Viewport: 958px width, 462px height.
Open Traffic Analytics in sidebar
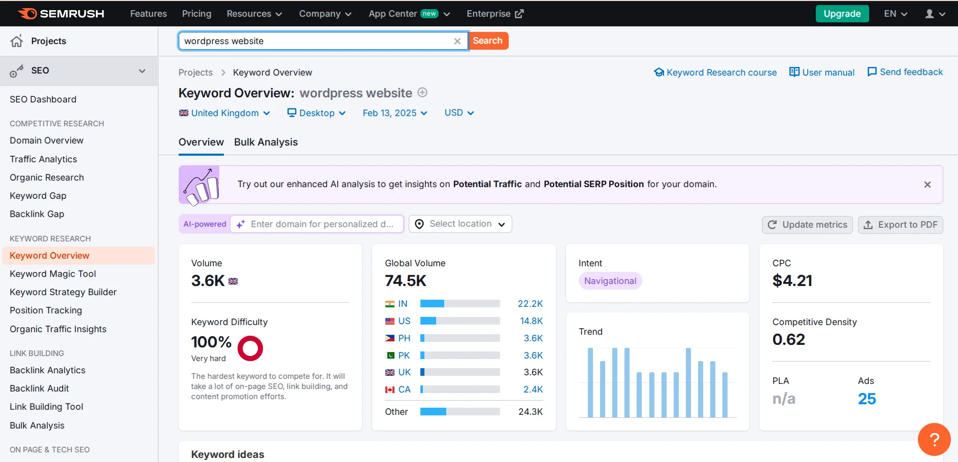(44, 159)
